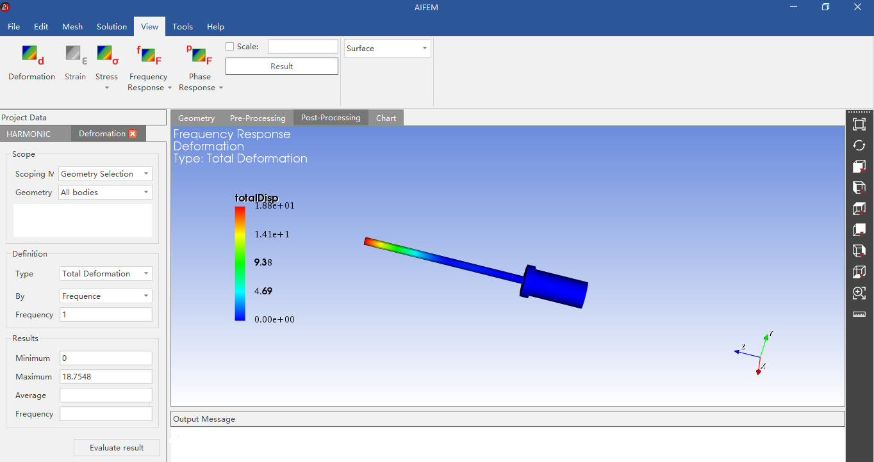Click the Maximum result field showing 18.7548
The image size is (874, 462).
(x=106, y=377)
